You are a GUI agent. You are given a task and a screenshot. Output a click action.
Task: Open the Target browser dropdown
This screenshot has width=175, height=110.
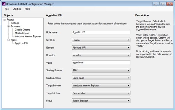tap(101, 86)
